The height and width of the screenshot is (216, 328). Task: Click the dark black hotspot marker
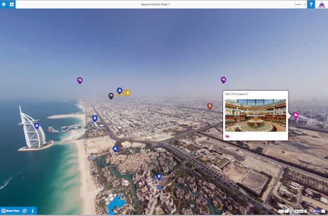click(111, 96)
